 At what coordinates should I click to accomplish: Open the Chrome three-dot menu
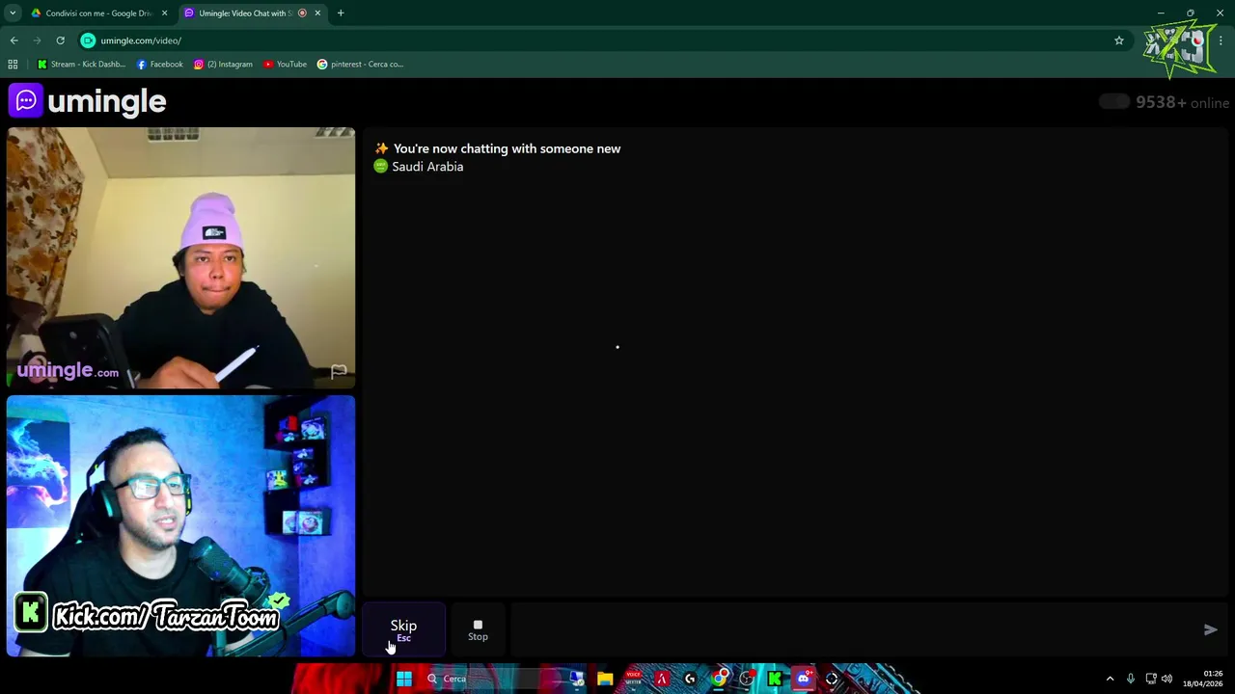point(1221,40)
